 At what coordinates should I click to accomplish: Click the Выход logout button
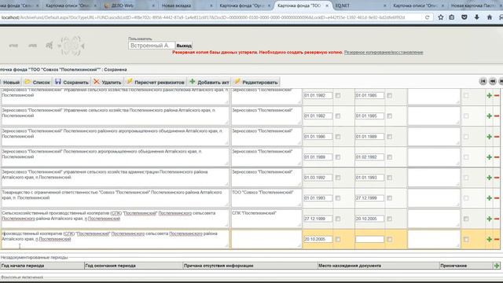click(184, 46)
